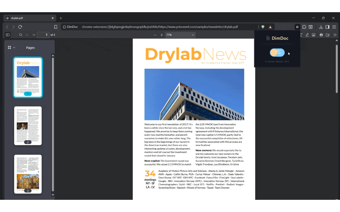Open the 71% zoom level dropdown
This screenshot has width=340, height=212.
[180, 35]
